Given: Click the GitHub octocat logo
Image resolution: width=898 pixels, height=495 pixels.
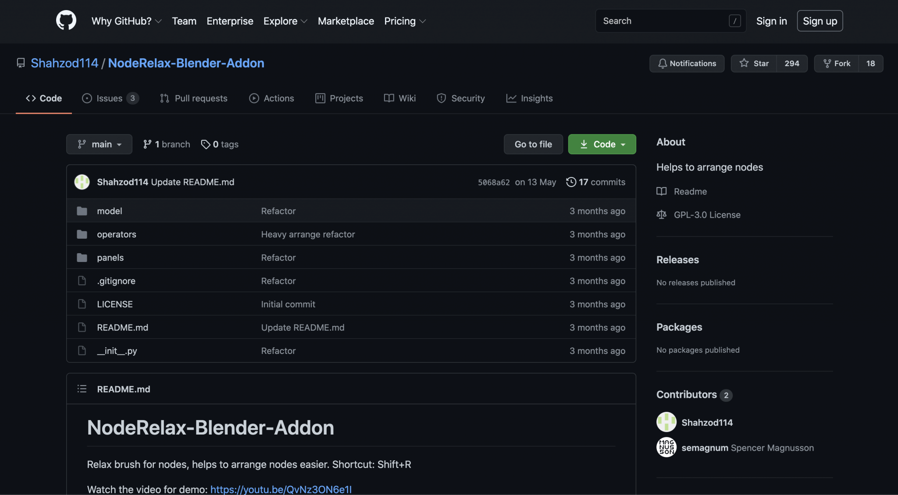Looking at the screenshot, I should (x=66, y=21).
